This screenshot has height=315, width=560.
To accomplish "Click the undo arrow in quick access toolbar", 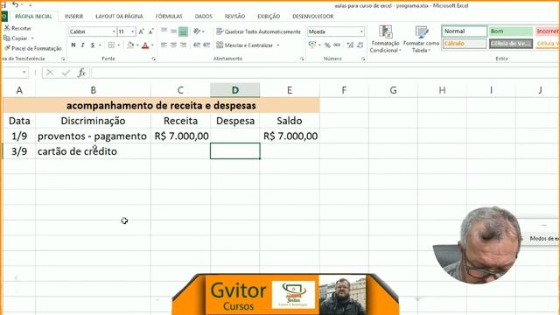I will 16,4.
